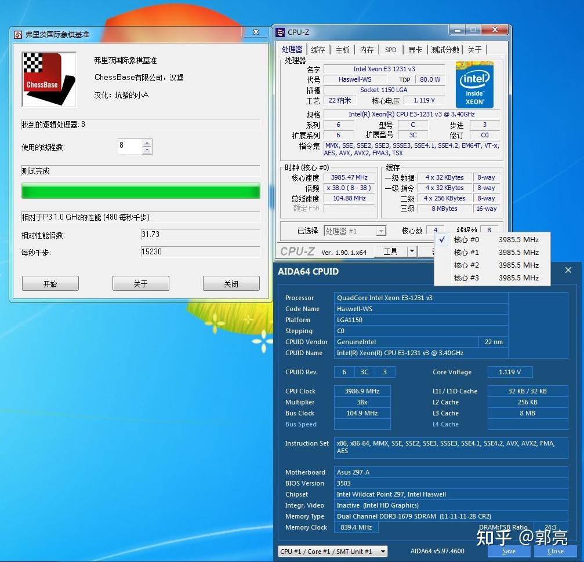This screenshot has width=584, height=562.
Task: Click Save in the AIDA64 CPUID window
Action: point(508,551)
